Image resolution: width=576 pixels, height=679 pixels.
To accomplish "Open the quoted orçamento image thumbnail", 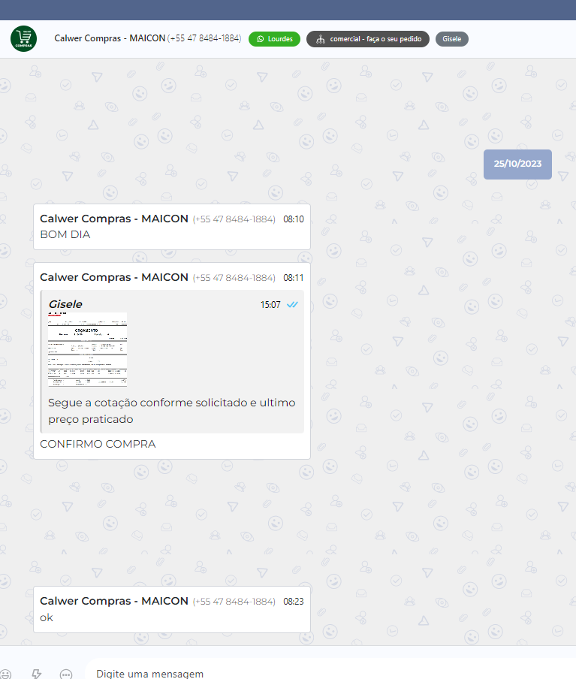I will point(87,350).
